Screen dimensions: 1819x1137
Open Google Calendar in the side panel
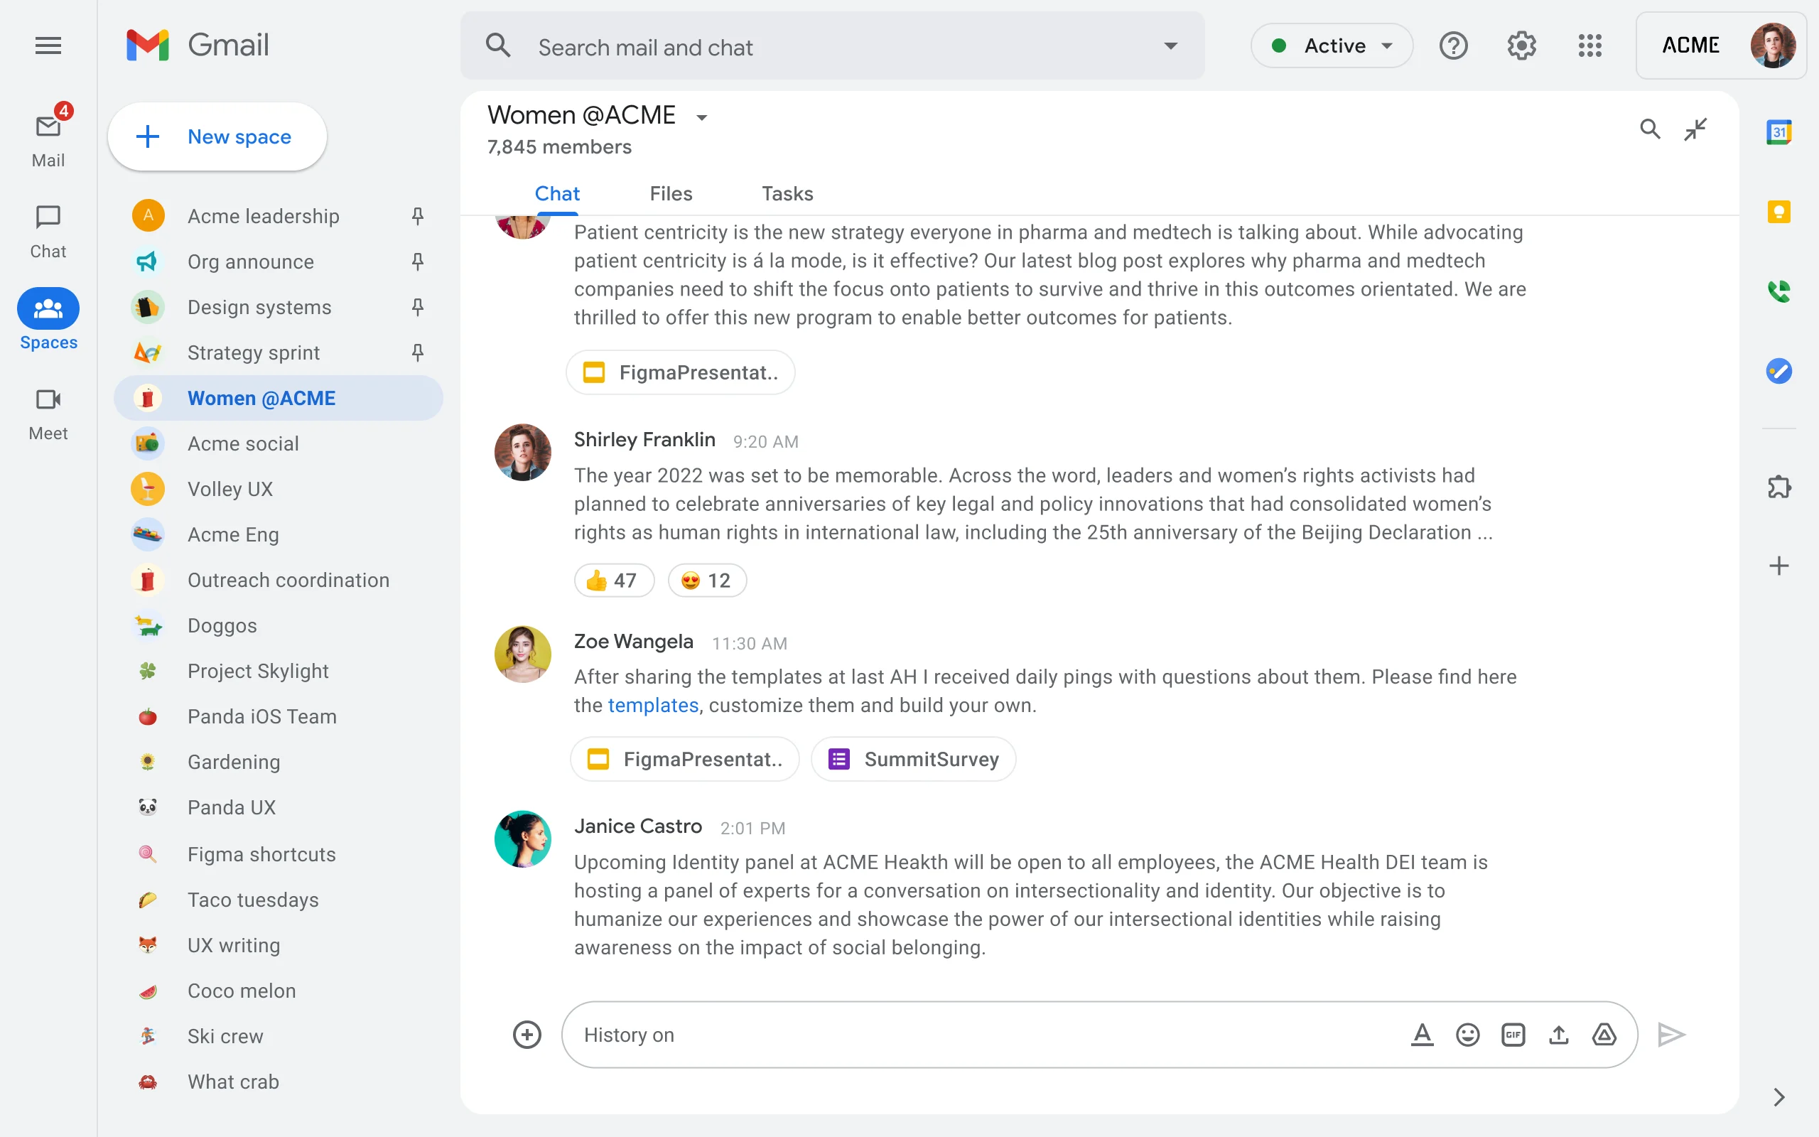coord(1780,131)
